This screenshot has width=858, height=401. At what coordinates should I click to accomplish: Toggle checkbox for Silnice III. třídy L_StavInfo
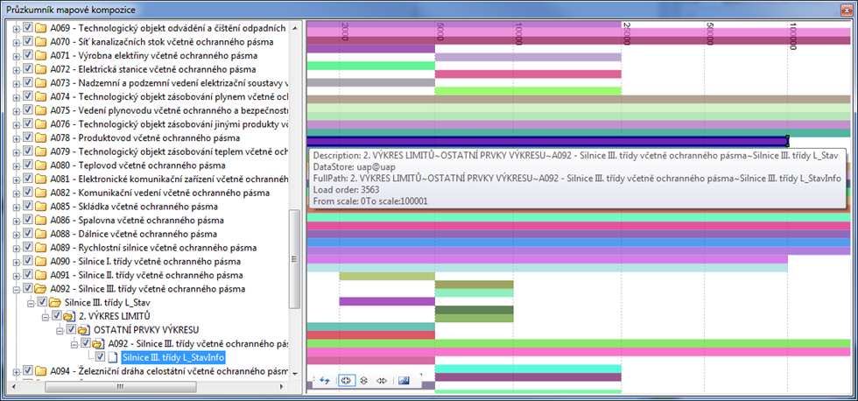99,357
